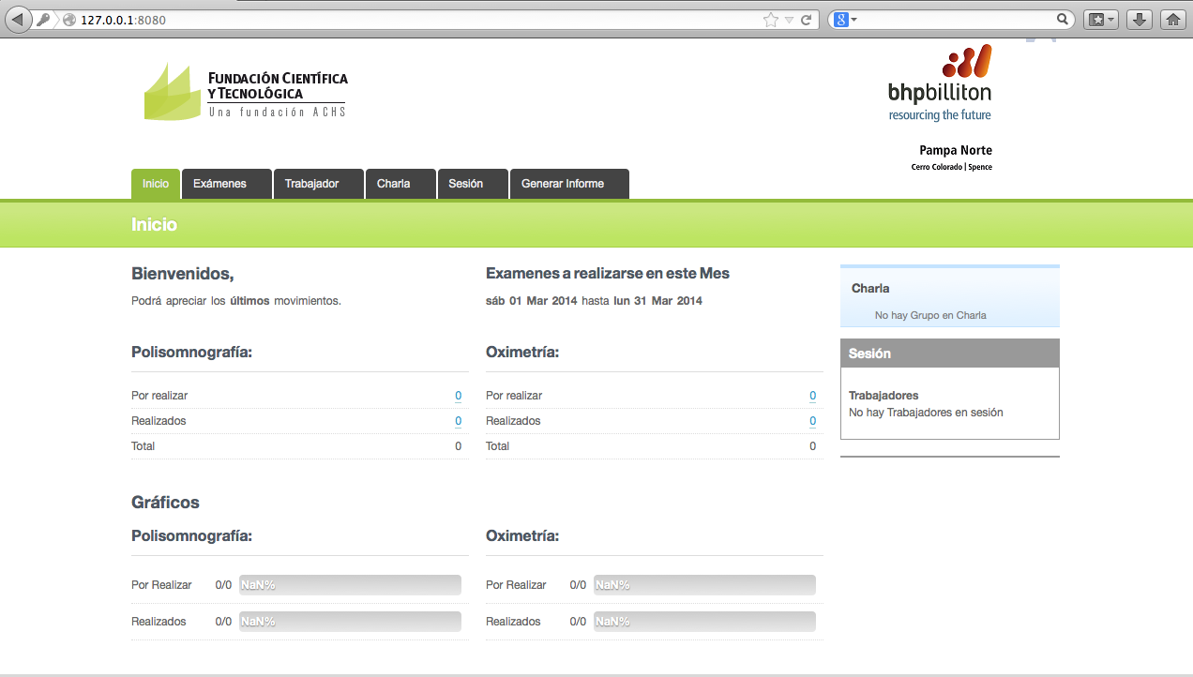Click Oximetría Realizados progress bar
This screenshot has width=1193, height=677.
click(704, 622)
